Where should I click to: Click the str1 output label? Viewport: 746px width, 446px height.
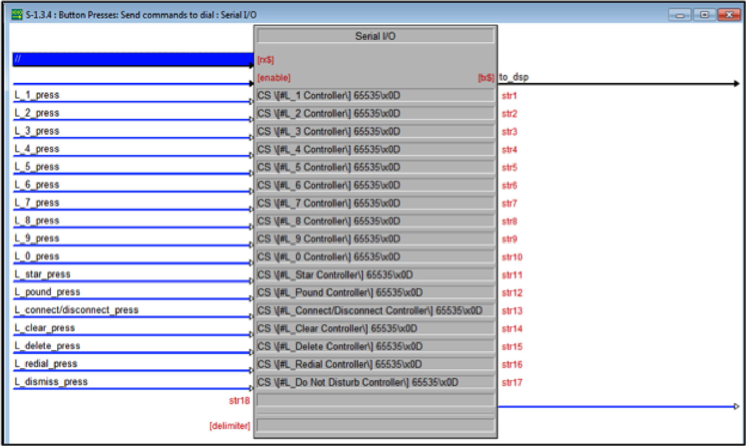[x=508, y=96]
